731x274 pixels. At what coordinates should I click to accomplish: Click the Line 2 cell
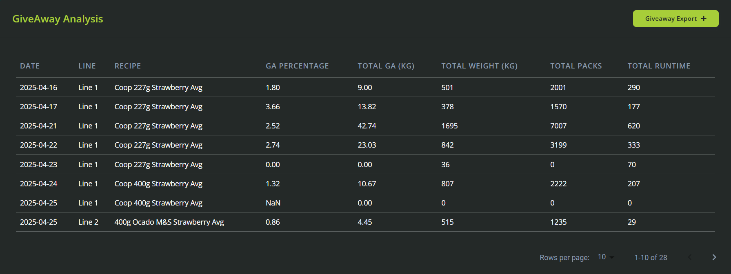[88, 222]
